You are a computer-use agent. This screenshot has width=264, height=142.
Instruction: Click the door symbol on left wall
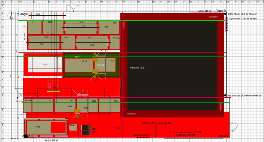point(20,95)
